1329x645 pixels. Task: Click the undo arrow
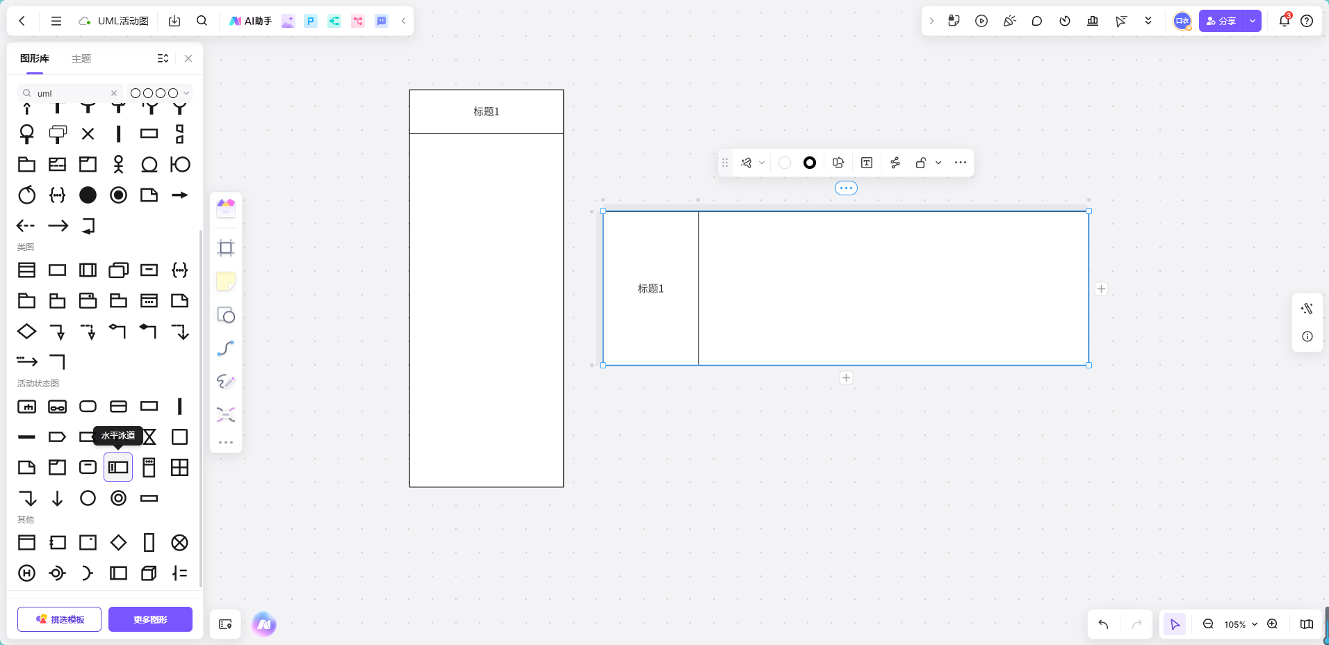(1103, 624)
